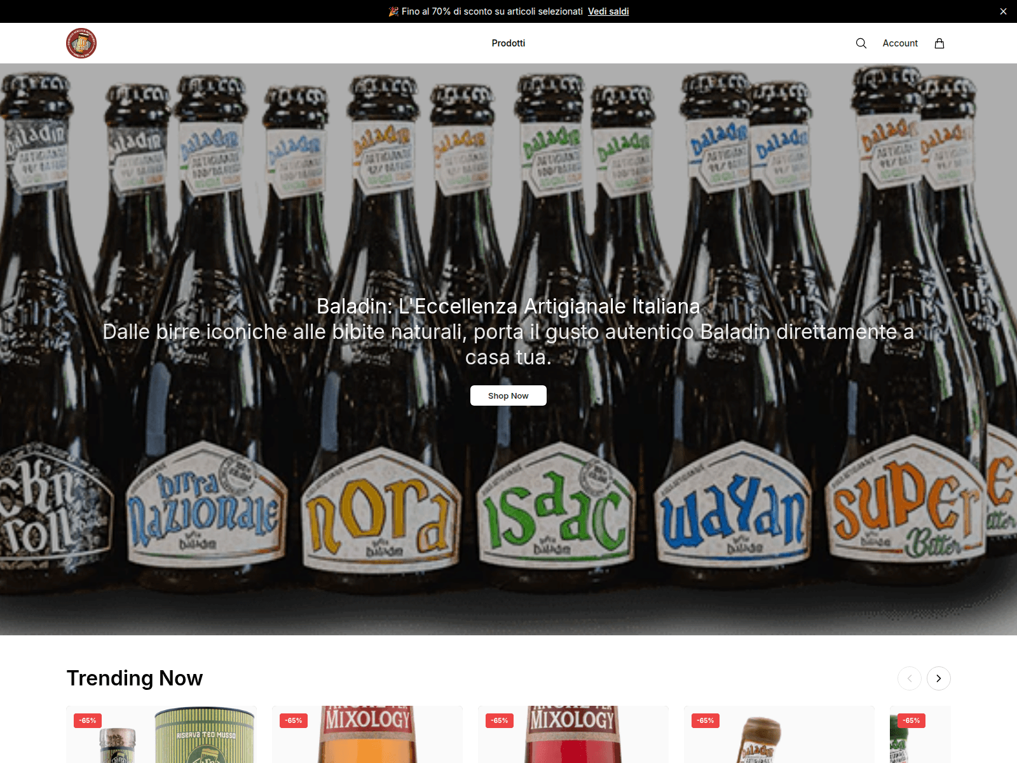The height and width of the screenshot is (763, 1017).
Task: Show next Trending Now products
Action: tap(939, 678)
